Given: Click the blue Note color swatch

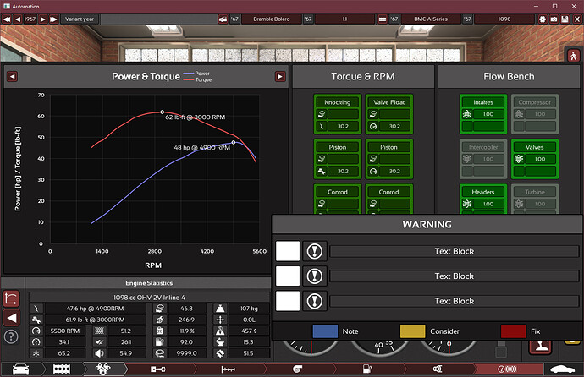Looking at the screenshot, I should tap(325, 331).
